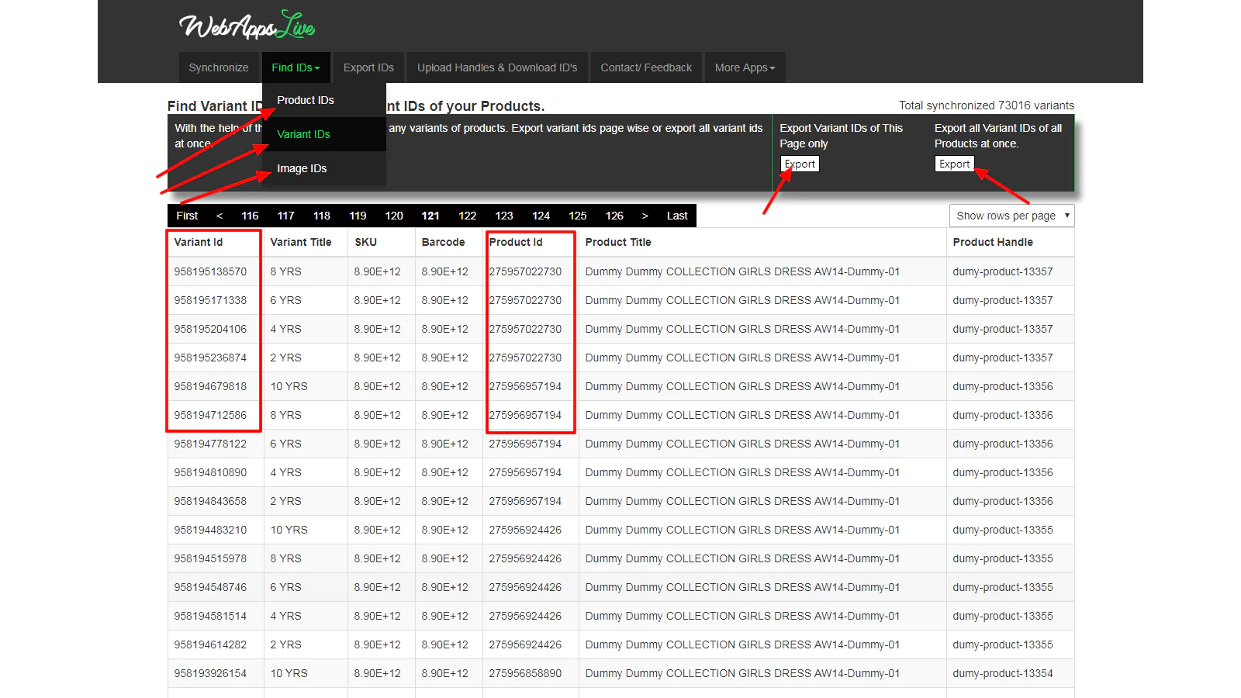Choose Image IDs menu entry
The width and height of the screenshot is (1241, 698).
point(302,168)
